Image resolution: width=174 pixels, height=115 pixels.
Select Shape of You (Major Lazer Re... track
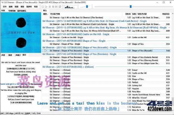tap(106, 63)
